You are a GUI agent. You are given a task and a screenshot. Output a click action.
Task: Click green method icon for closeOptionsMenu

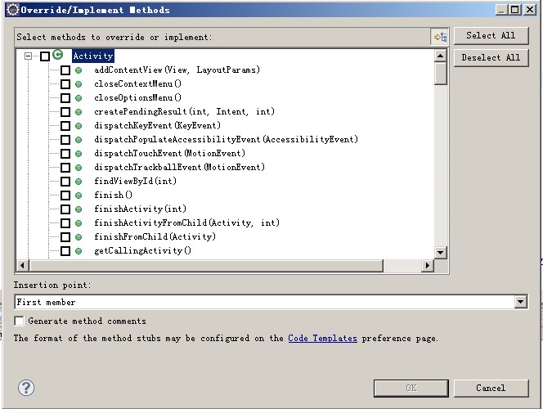click(x=79, y=98)
